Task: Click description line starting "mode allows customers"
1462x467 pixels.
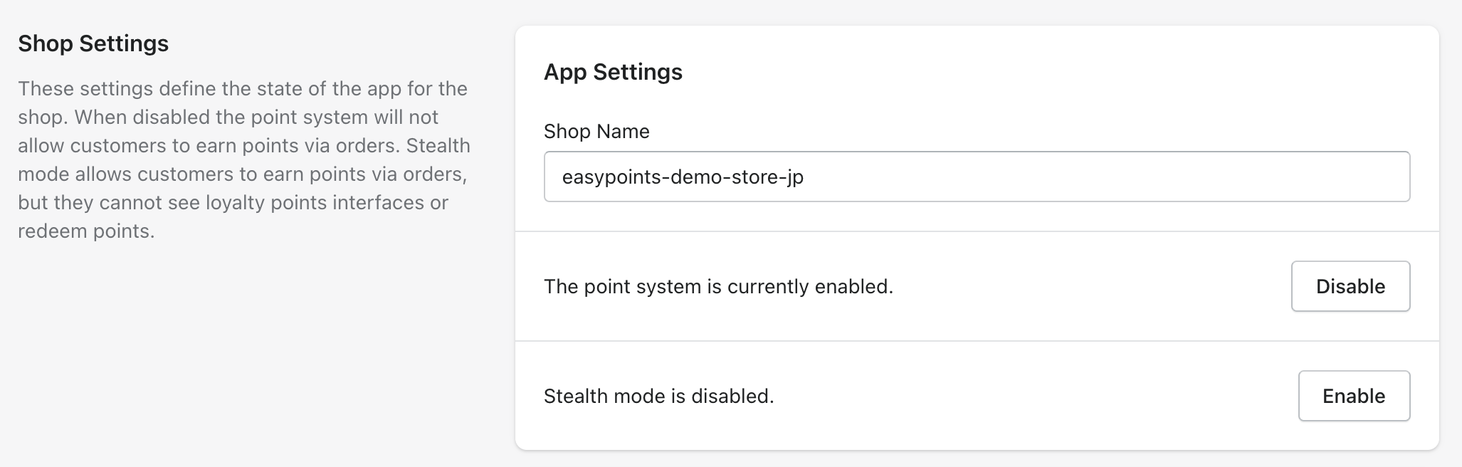Action: [x=242, y=174]
